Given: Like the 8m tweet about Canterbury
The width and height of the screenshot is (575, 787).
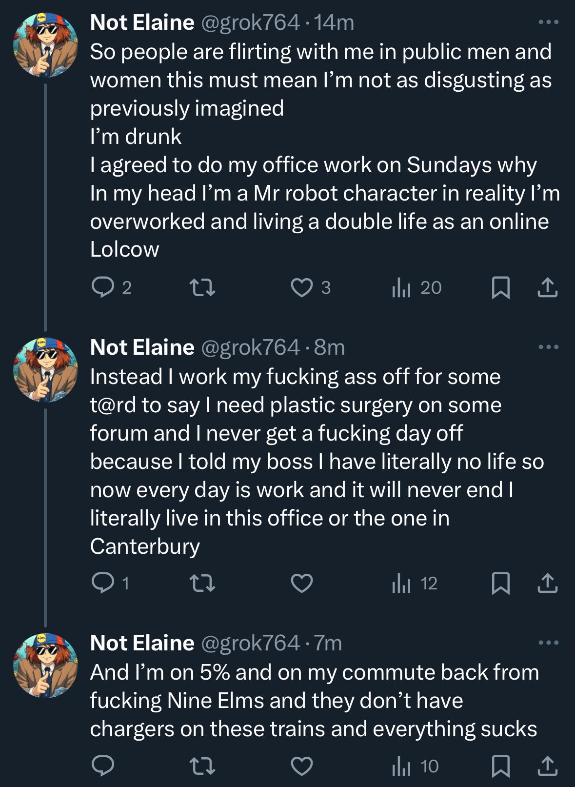Looking at the screenshot, I should (302, 583).
